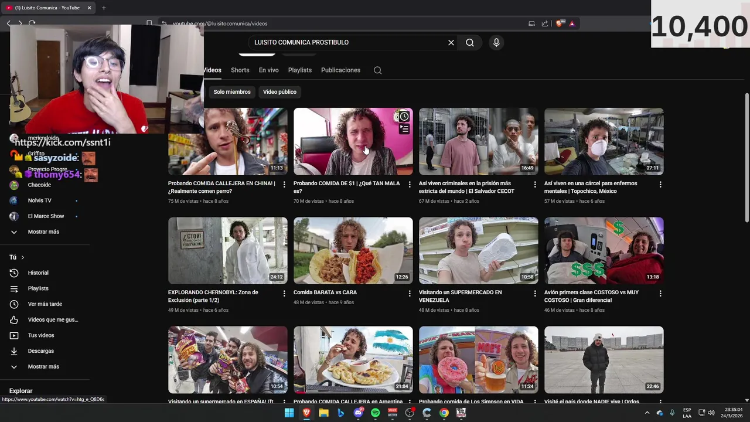Open Brave Shields lion icon
This screenshot has height=422, width=750.
pos(559,23)
